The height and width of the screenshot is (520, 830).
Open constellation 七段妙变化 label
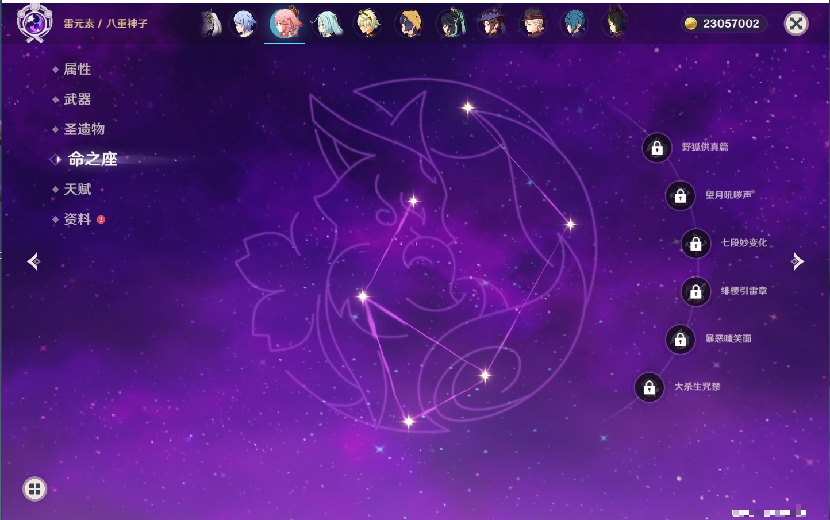pos(744,242)
